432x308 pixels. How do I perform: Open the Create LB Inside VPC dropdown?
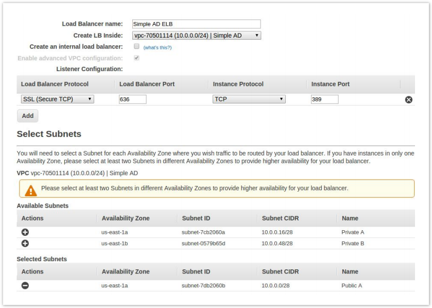(196, 36)
